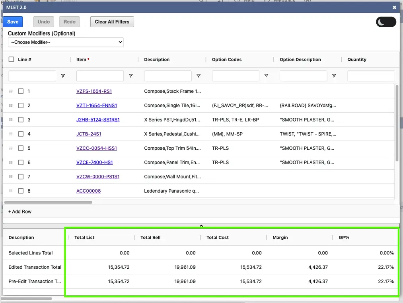Screen dimensions: 403x303
Task: Click 'TR-PLS, TR-E, LR-BP' option codes cell
Action: pos(236,119)
